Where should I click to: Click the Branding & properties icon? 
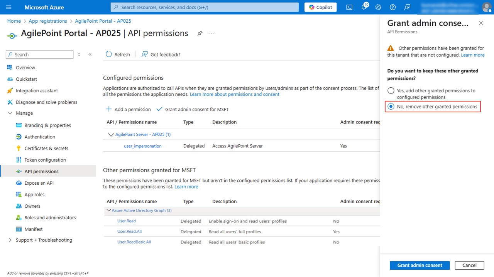pyautogui.click(x=19, y=125)
